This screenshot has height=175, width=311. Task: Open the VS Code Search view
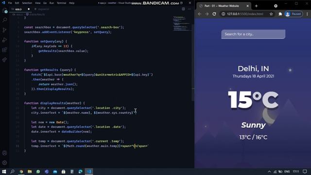(4, 20)
